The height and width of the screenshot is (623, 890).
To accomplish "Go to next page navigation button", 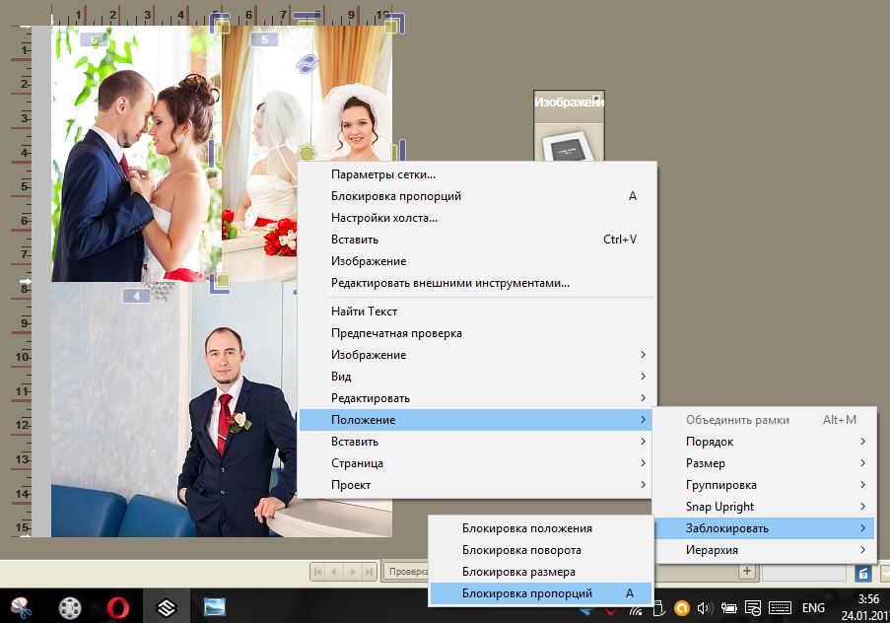I will pos(353,572).
